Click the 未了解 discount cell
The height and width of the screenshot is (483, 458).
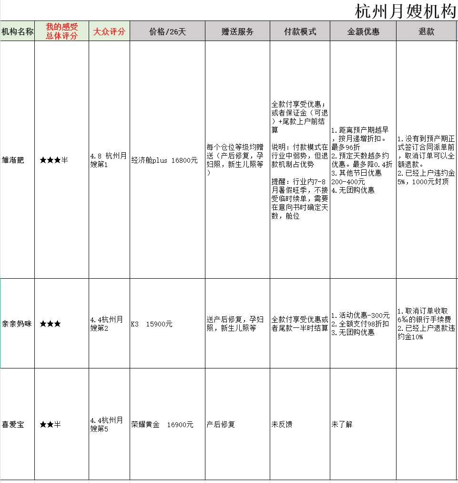coord(363,424)
